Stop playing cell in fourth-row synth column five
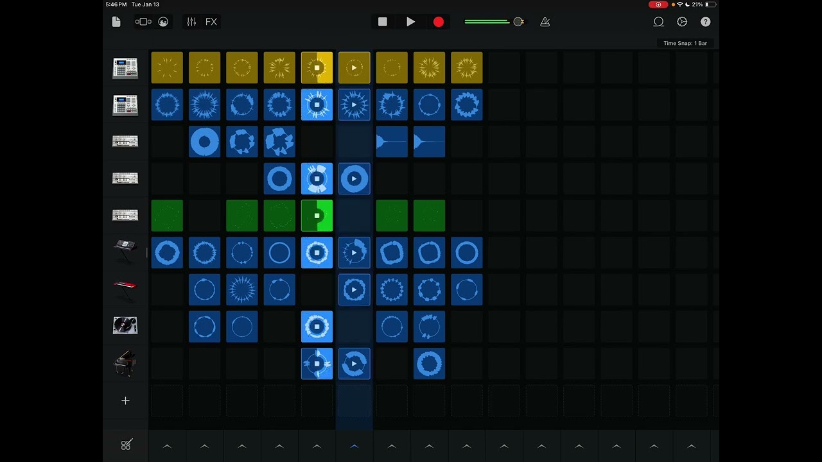The height and width of the screenshot is (462, 822). (x=317, y=179)
